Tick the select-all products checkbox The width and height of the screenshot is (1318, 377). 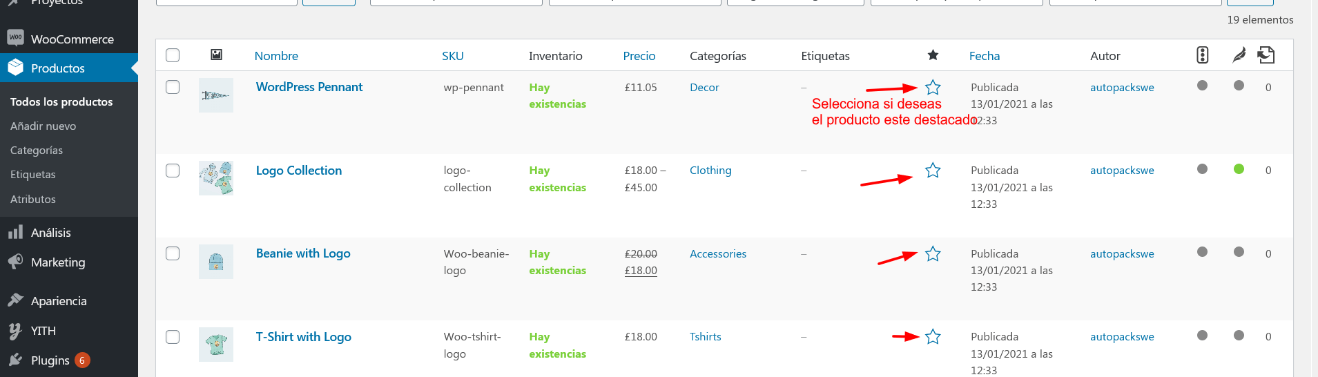[173, 55]
